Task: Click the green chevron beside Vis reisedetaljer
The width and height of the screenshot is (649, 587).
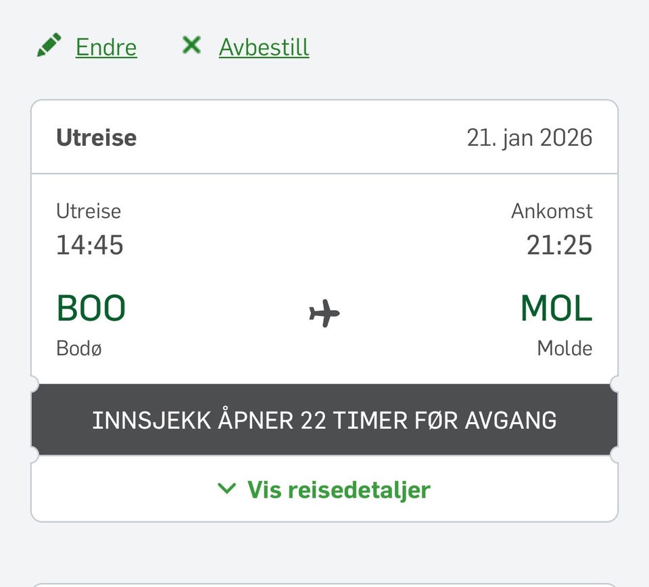Action: pyautogui.click(x=227, y=488)
